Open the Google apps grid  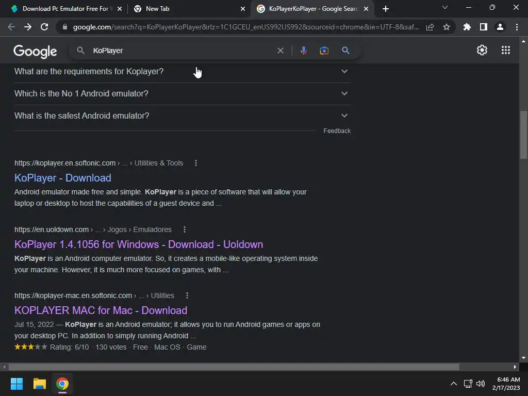pyautogui.click(x=506, y=50)
